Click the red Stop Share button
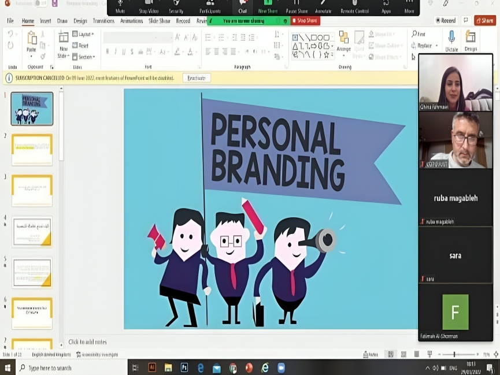The width and height of the screenshot is (500, 375). point(305,21)
